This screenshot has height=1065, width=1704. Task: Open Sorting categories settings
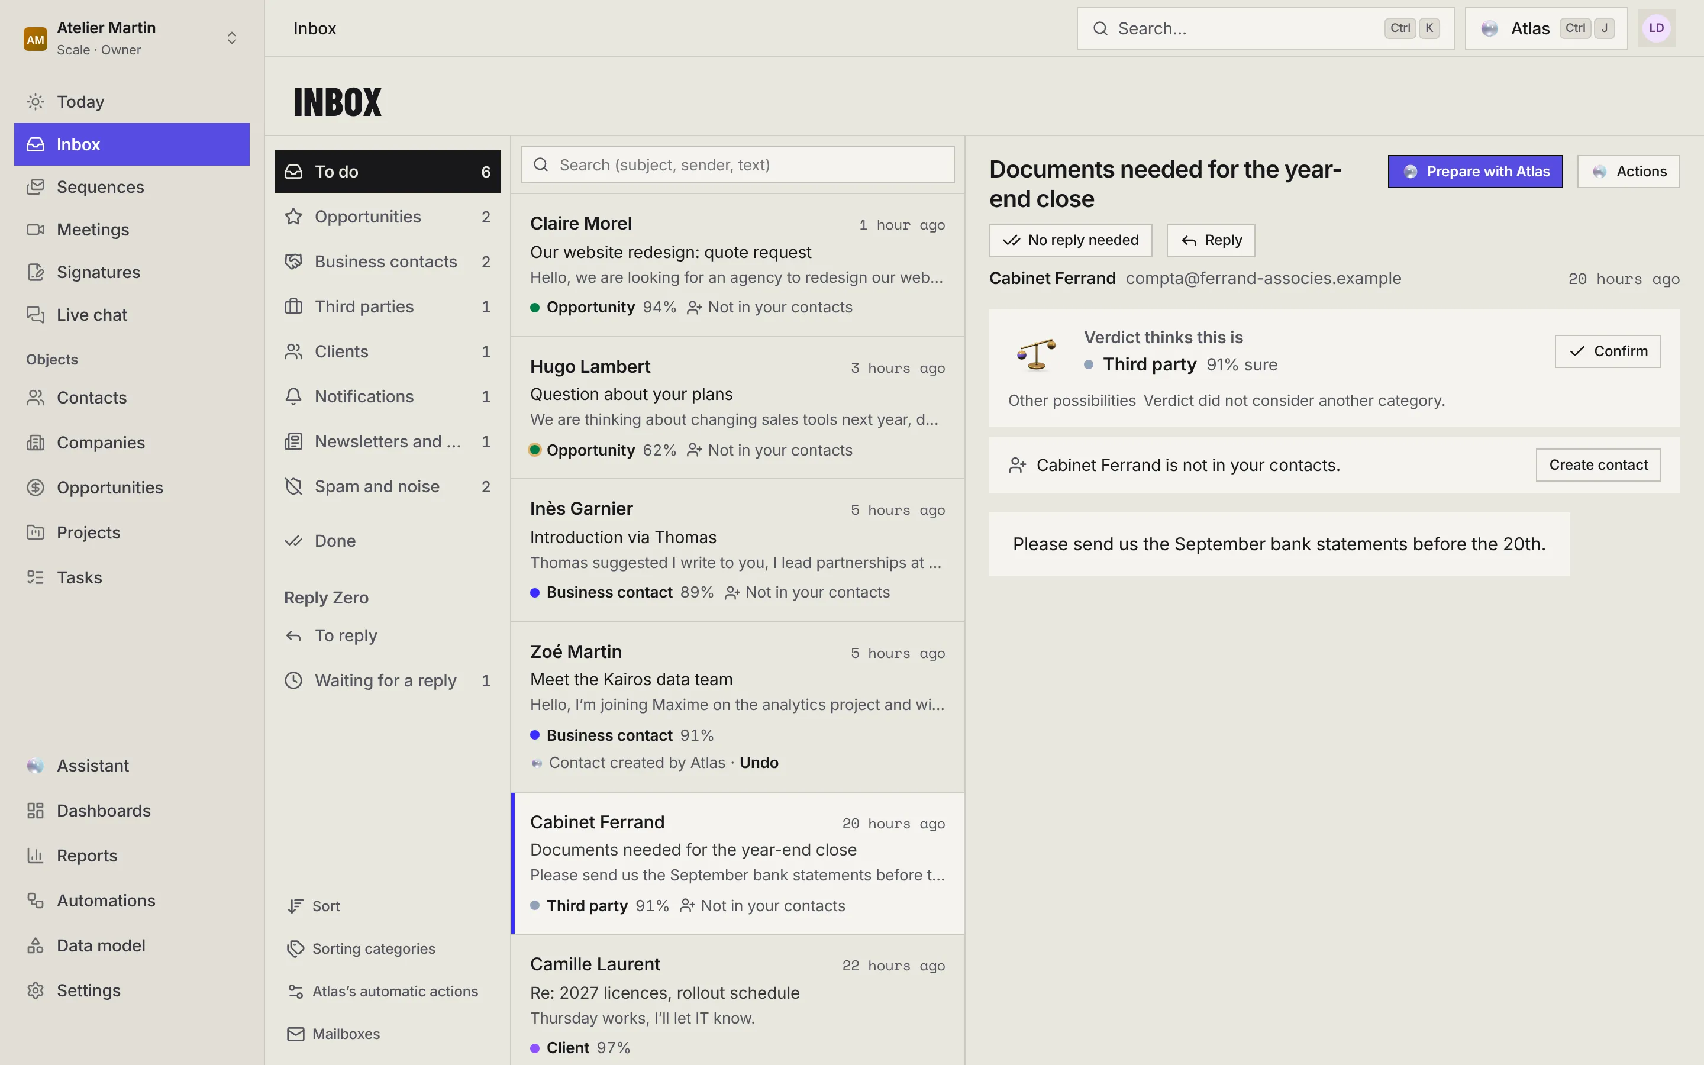pyautogui.click(x=362, y=949)
